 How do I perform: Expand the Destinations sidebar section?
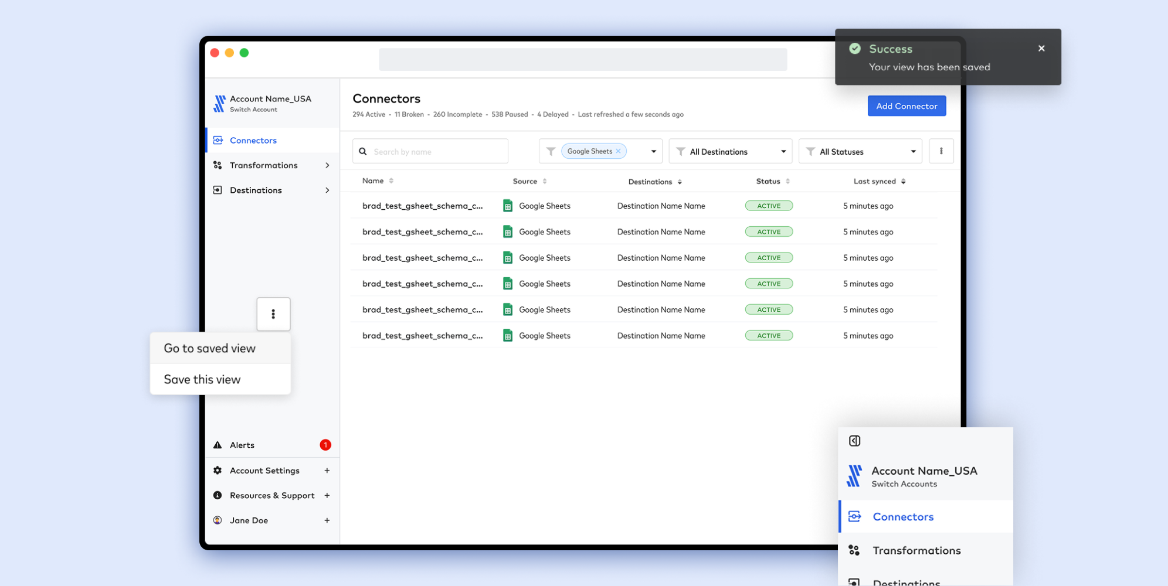click(x=327, y=190)
